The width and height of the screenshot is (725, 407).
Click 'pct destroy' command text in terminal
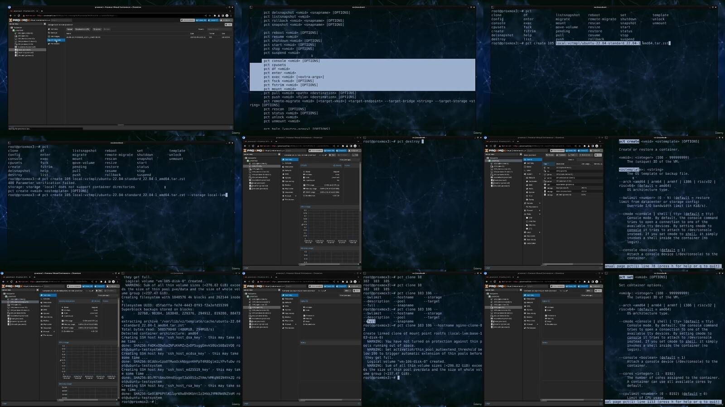click(409, 141)
